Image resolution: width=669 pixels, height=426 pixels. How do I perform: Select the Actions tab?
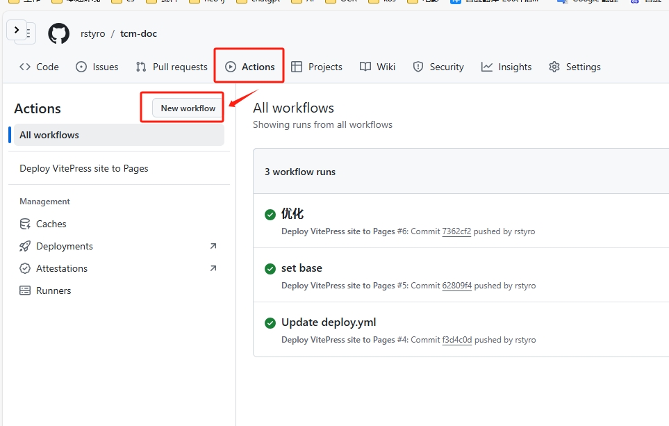coord(250,67)
